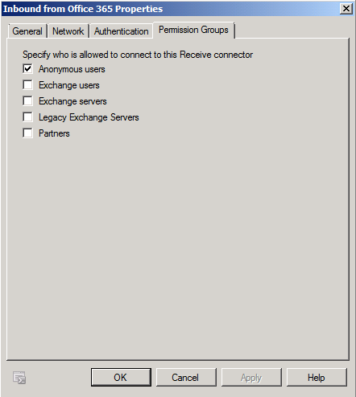The image size is (356, 397).
Task: Go to the Authentication tab
Action: click(x=121, y=31)
